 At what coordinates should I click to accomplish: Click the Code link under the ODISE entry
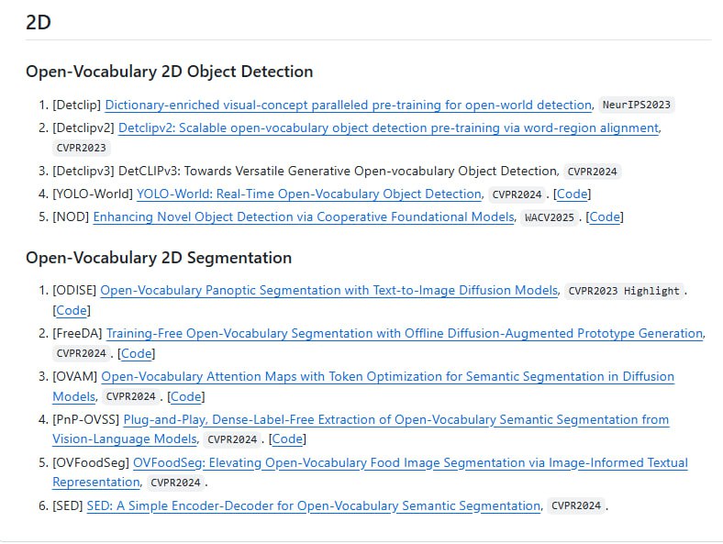71,311
